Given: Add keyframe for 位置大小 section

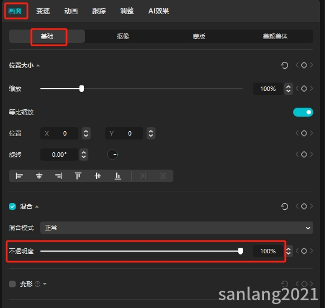Looking at the screenshot, I should click(304, 65).
